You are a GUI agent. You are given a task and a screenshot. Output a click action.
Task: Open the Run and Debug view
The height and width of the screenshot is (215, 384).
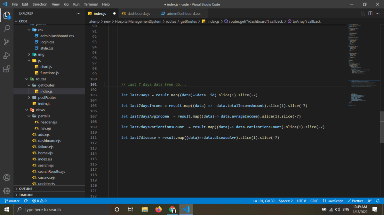click(7, 56)
